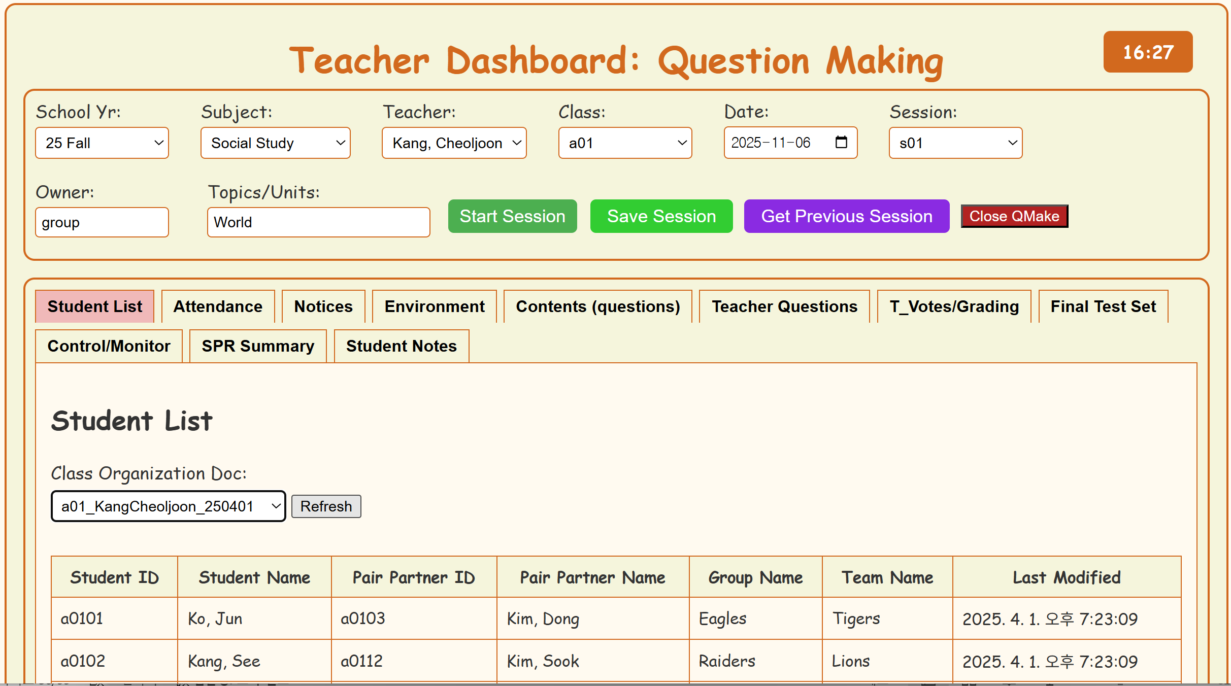Select the Contents (questions) tab
Screen dimensions: 1231x686
[597, 306]
